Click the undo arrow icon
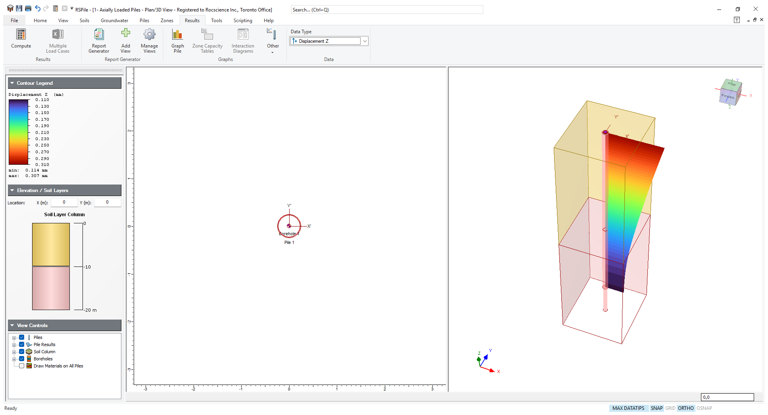768x415 pixels. (x=37, y=8)
